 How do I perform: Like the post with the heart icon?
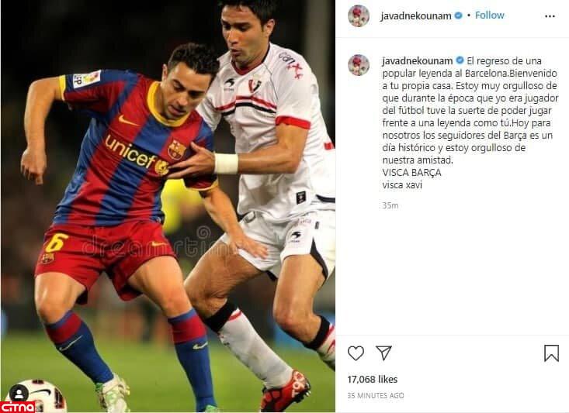pos(356,353)
